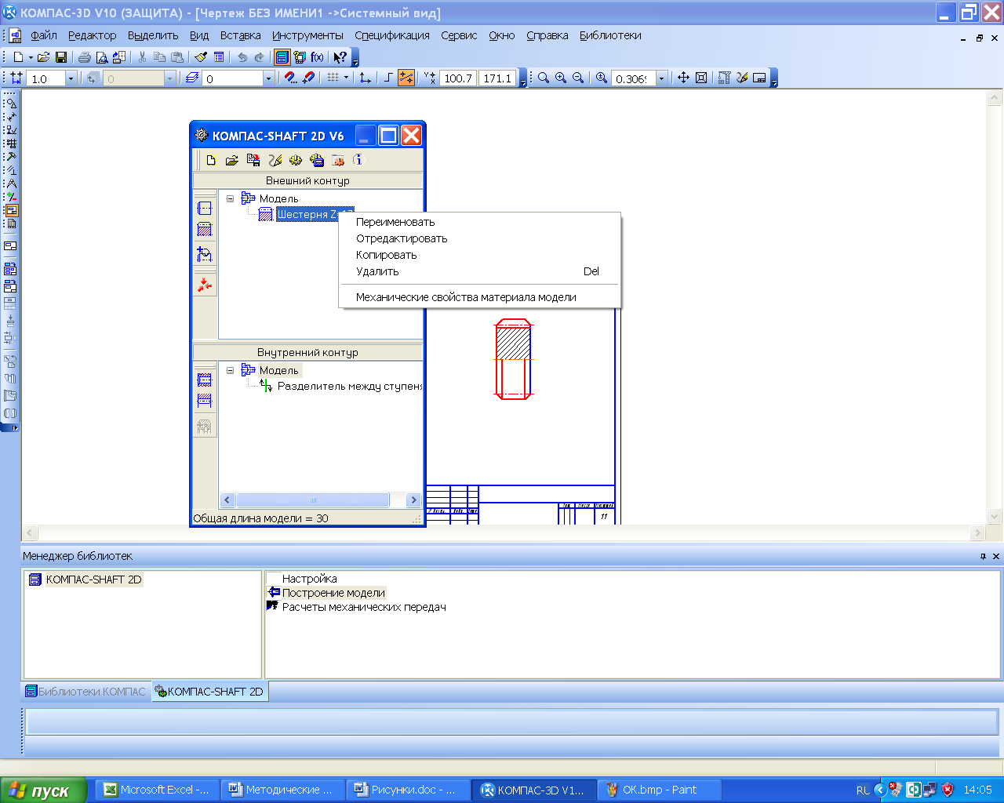Add gear element icon in external contour panel
The height and width of the screenshot is (803, 1004).
point(205,230)
